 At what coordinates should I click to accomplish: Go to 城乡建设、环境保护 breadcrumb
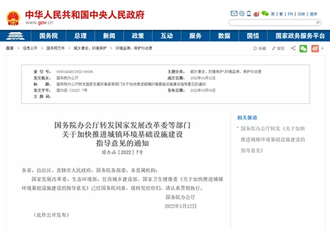pos(90,48)
